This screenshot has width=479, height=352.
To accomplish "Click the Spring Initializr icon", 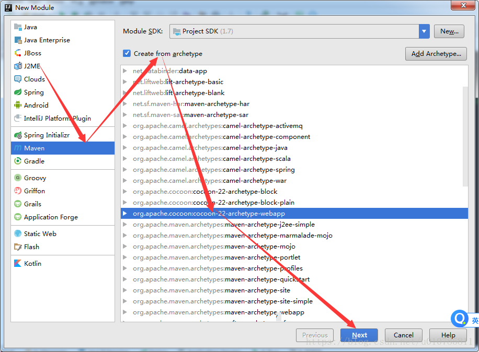I will tap(18, 135).
